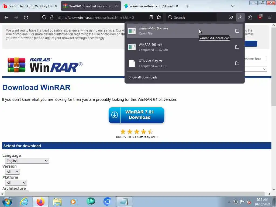Open the Action Center flag tray icon

242,202
